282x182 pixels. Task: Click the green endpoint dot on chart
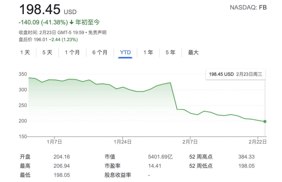pos(265,121)
